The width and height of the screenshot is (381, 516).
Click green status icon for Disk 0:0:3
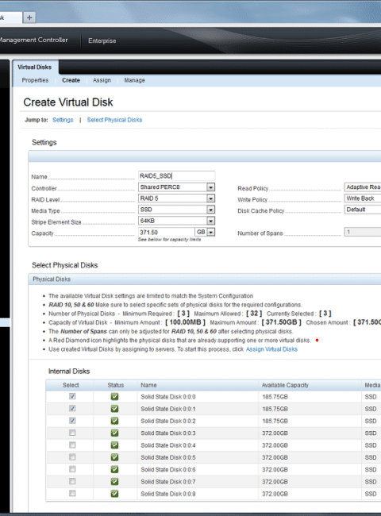pos(114,433)
